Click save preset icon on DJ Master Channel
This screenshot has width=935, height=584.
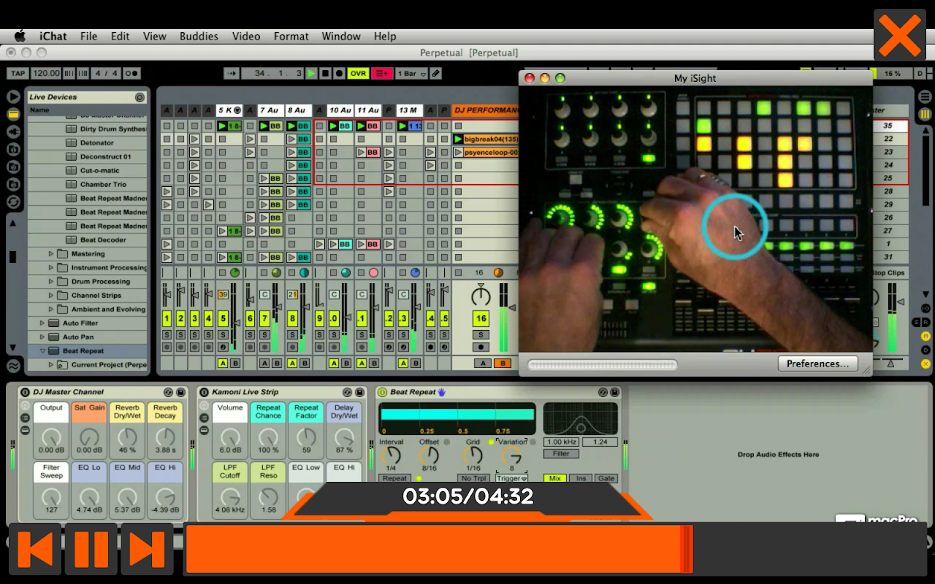pyautogui.click(x=180, y=392)
